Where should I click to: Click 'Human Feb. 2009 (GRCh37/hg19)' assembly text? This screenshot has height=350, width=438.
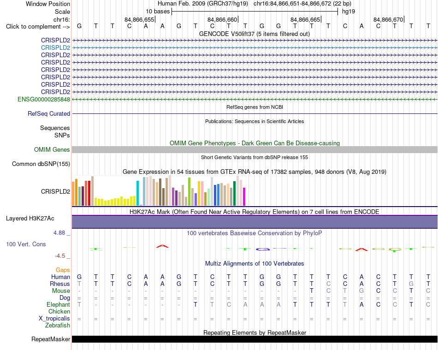coord(202,4)
